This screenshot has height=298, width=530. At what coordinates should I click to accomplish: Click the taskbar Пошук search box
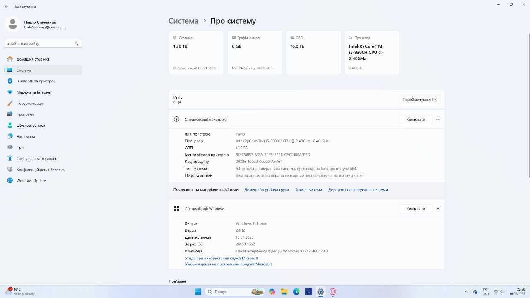click(235, 292)
